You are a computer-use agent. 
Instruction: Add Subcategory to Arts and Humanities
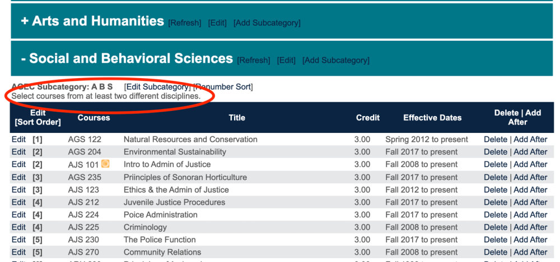(267, 23)
